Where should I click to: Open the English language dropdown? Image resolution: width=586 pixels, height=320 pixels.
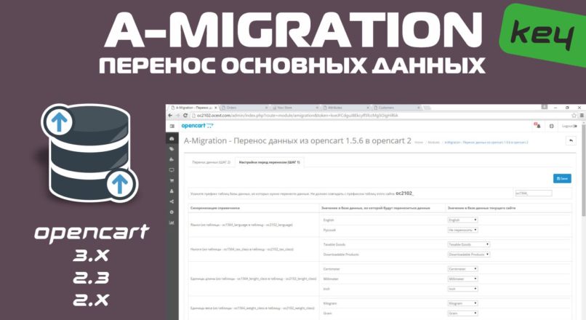pos(462,220)
